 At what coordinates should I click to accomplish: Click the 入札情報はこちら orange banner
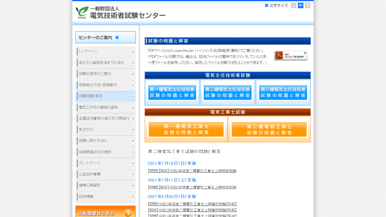[105, 212]
